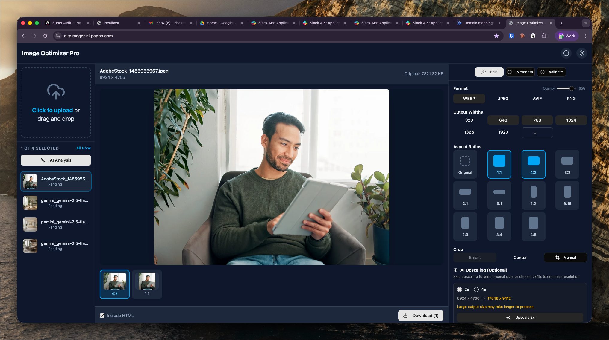Click the cloud upload icon
Image resolution: width=609 pixels, height=340 pixels.
56,91
